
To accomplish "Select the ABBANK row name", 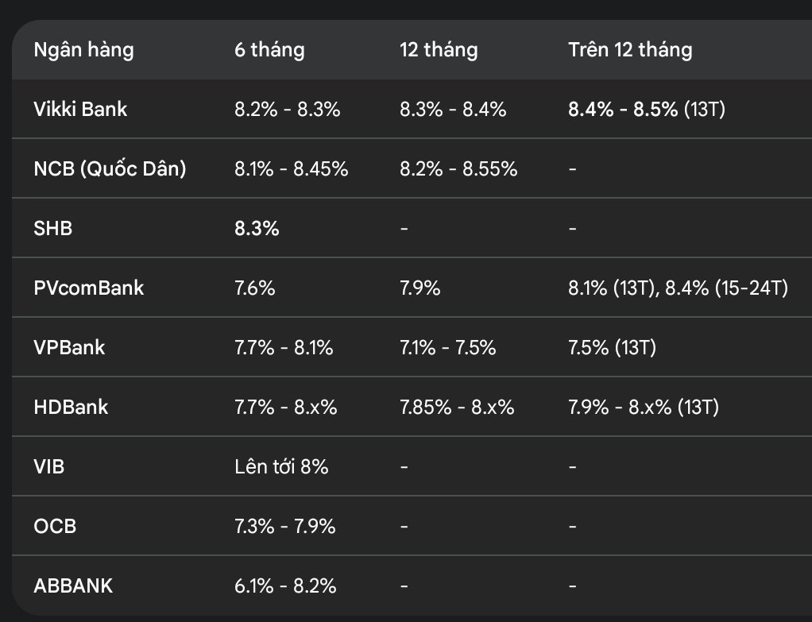I will (x=73, y=585).
